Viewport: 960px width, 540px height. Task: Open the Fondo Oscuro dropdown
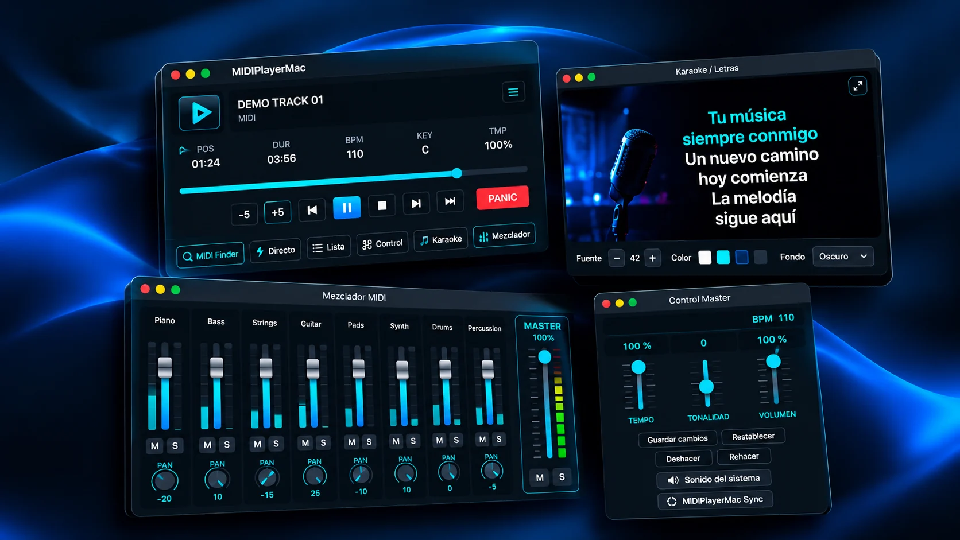843,257
